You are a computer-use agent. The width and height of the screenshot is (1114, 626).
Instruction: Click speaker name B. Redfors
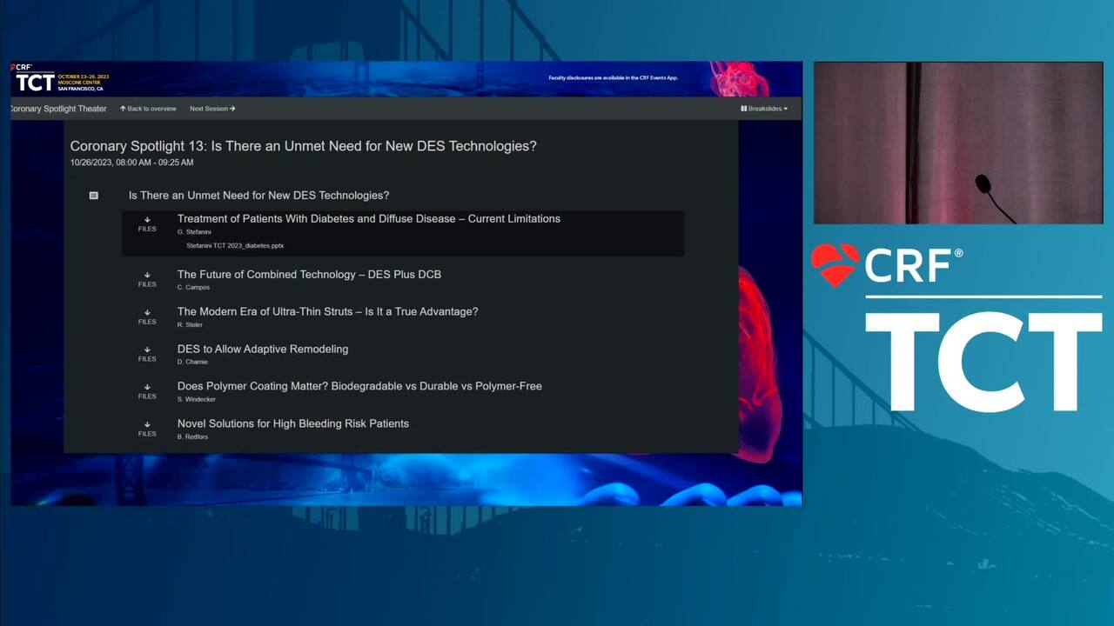192,436
